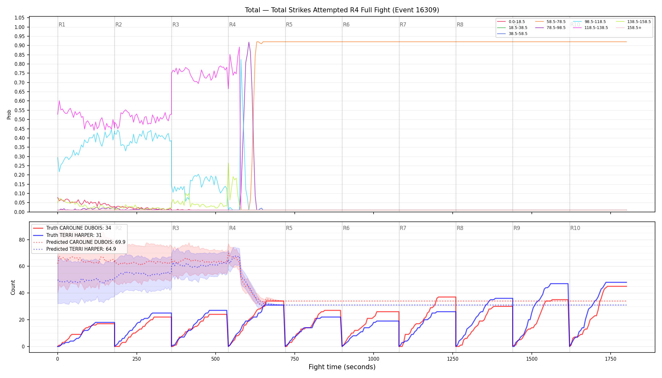
Task: Select the '158.5+' legend entry text
Action: pyautogui.click(x=634, y=28)
